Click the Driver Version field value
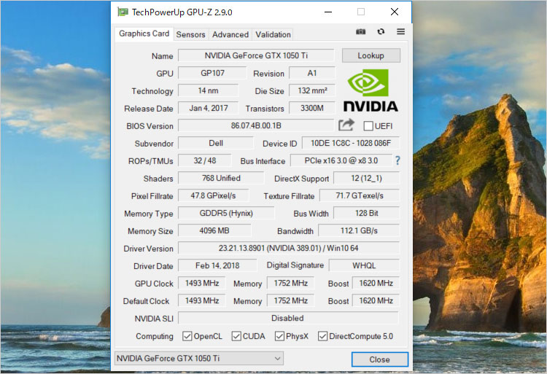The height and width of the screenshot is (374, 547). tap(289, 248)
